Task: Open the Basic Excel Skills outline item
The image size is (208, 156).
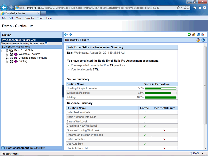Action: (x=24, y=50)
